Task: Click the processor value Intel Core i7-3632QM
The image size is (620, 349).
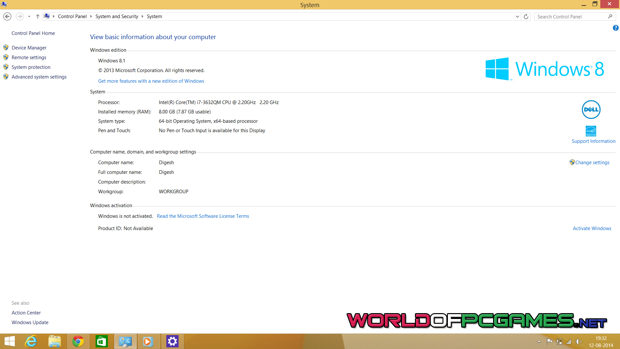Action: click(x=219, y=102)
